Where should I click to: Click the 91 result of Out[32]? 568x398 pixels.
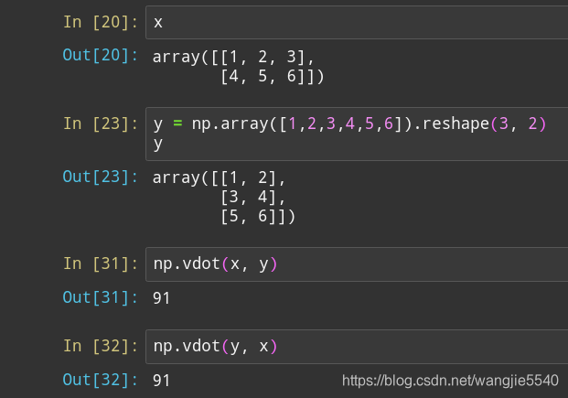pos(161,381)
